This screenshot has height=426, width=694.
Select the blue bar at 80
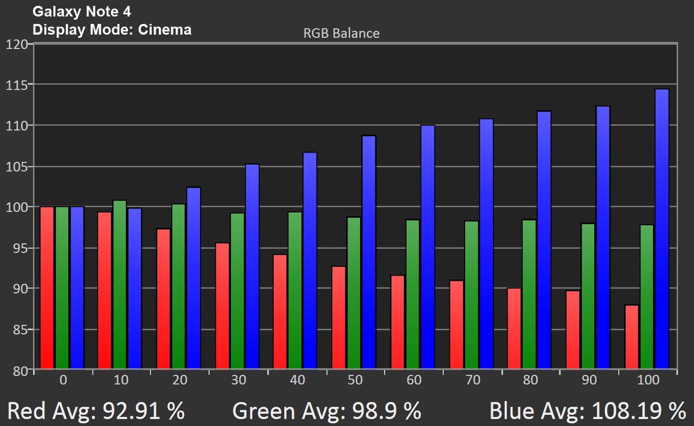click(544, 240)
